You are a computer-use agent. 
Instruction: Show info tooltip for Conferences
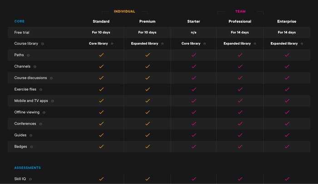point(40,124)
